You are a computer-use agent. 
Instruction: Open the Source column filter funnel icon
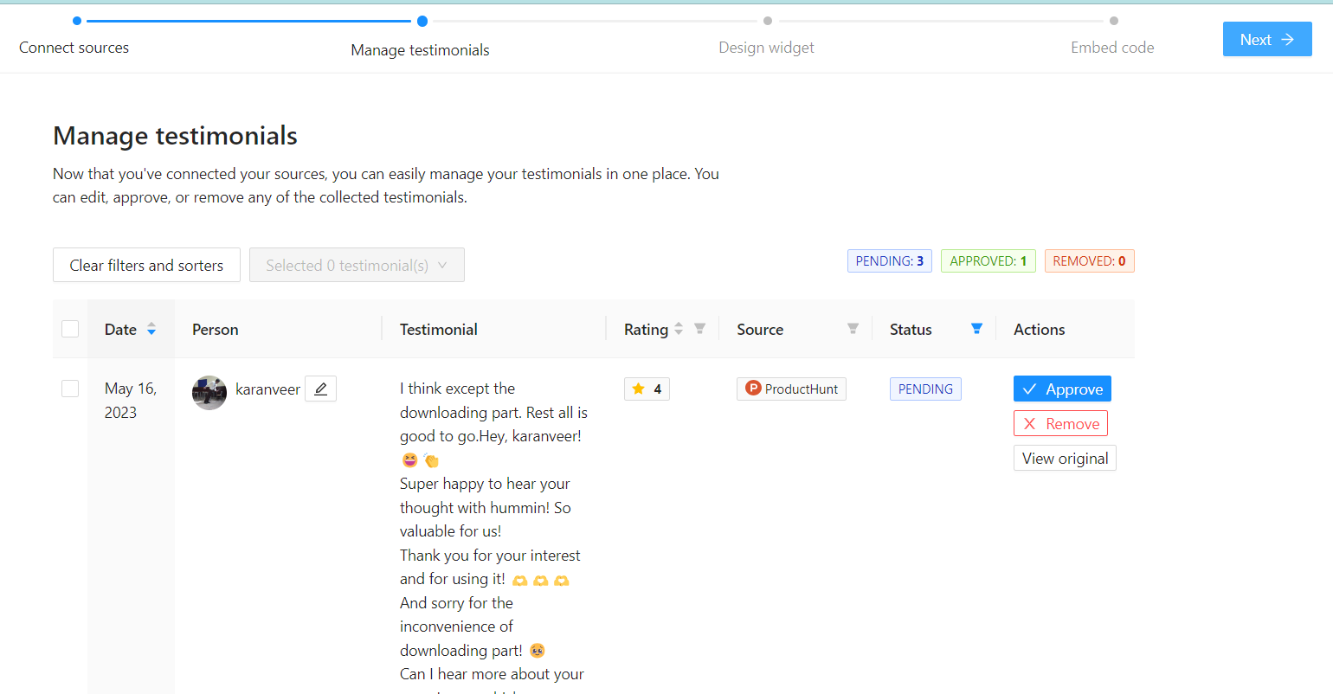click(x=853, y=329)
